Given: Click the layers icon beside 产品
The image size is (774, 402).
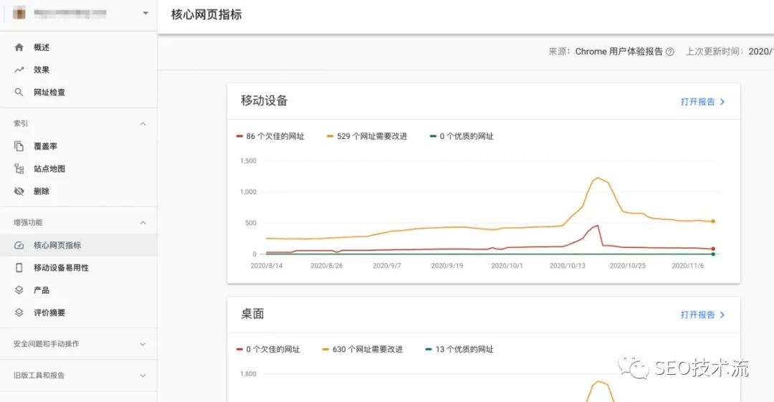Looking at the screenshot, I should [x=19, y=290].
